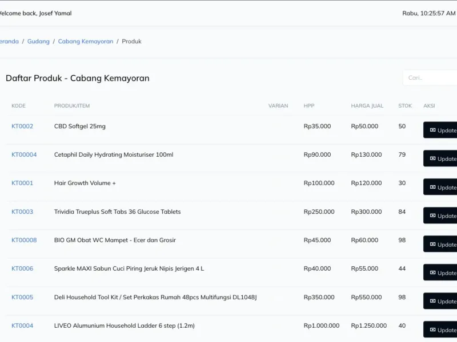Click Update icon for BIO GM Obat WC

pos(432,244)
